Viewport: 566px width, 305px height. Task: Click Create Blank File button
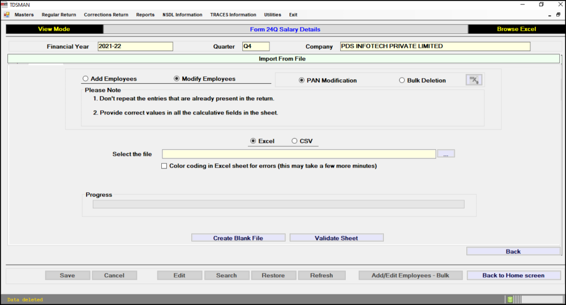[x=238, y=238]
